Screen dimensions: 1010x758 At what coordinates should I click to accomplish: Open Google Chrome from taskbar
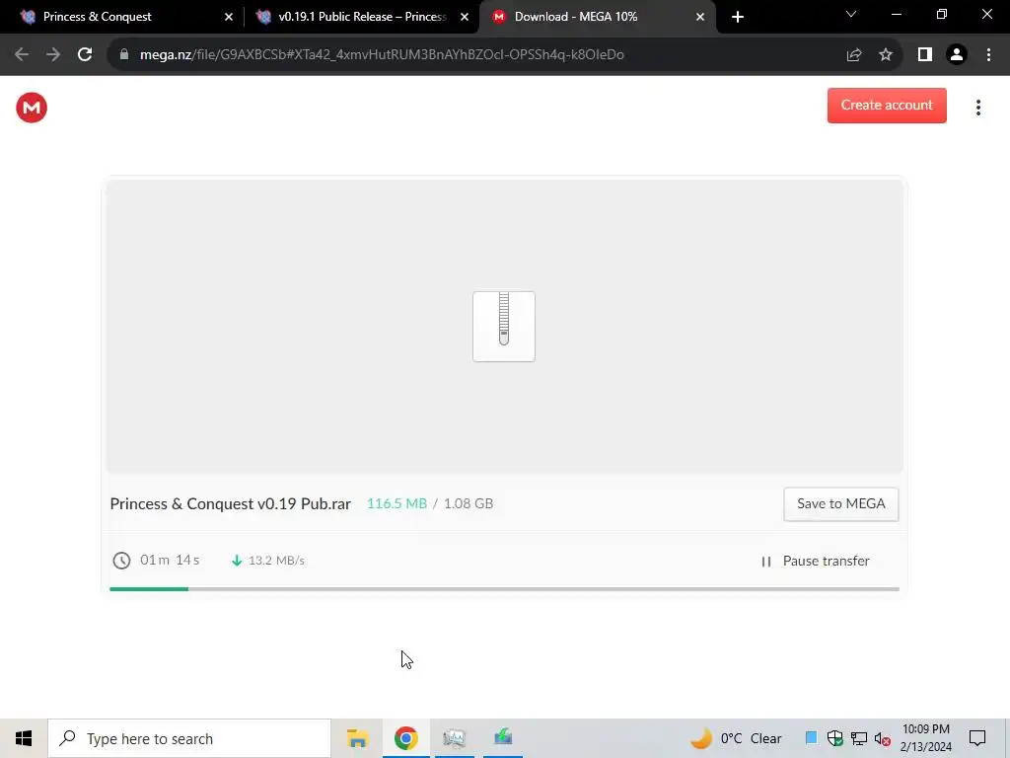click(x=405, y=738)
